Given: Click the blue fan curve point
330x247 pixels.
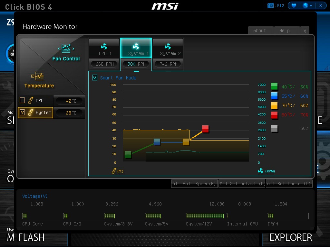Looking at the screenshot, I should (x=157, y=142).
